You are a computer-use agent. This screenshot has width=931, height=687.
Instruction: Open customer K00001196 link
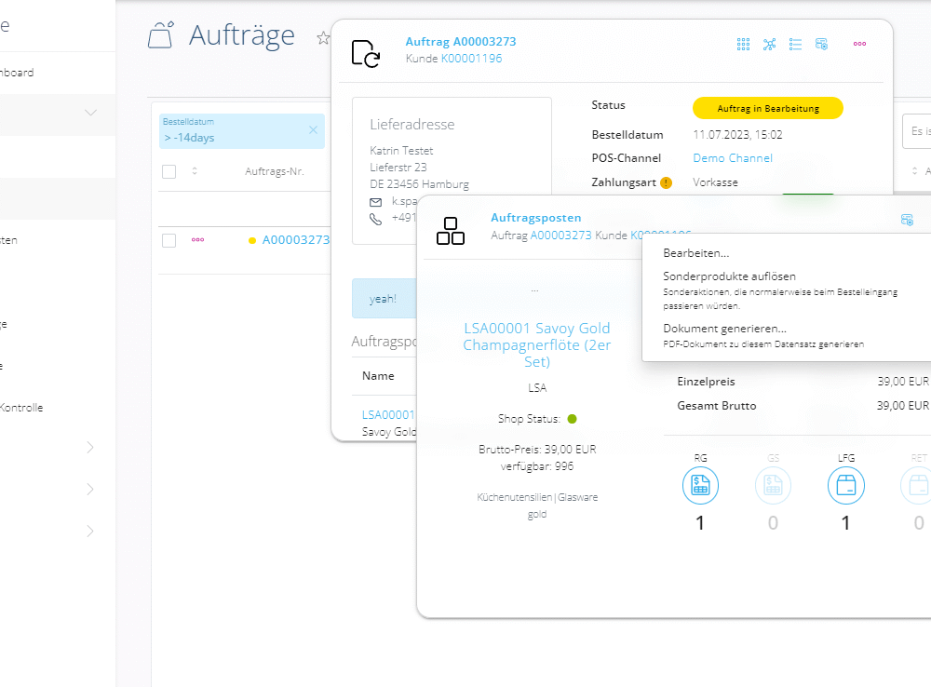coord(471,59)
